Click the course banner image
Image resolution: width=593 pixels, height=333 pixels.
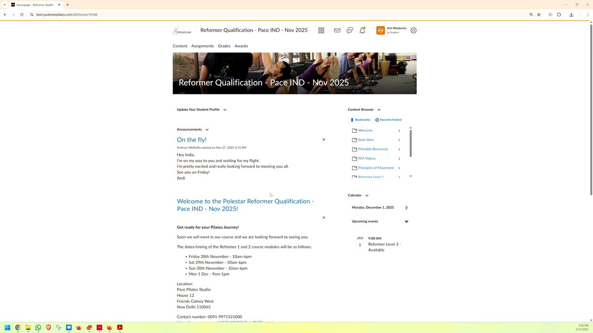point(295,73)
